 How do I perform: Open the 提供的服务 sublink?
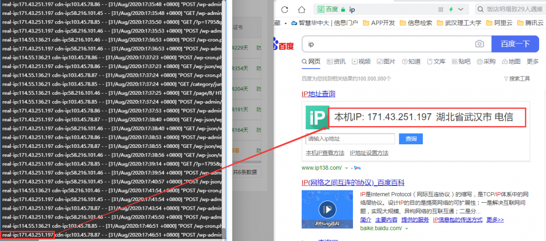click(x=415, y=220)
